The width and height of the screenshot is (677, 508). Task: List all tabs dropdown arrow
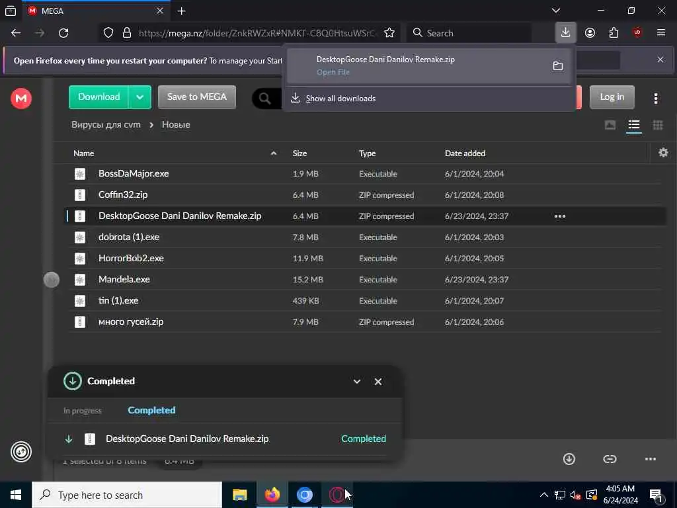tap(555, 11)
